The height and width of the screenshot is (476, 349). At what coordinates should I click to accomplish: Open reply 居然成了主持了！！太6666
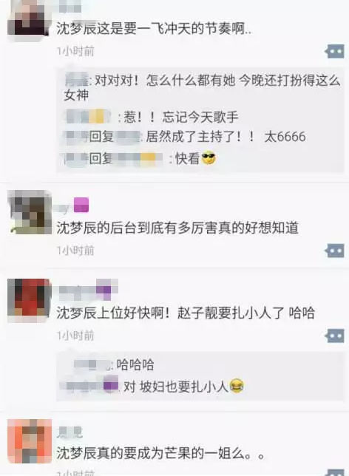click(x=186, y=137)
